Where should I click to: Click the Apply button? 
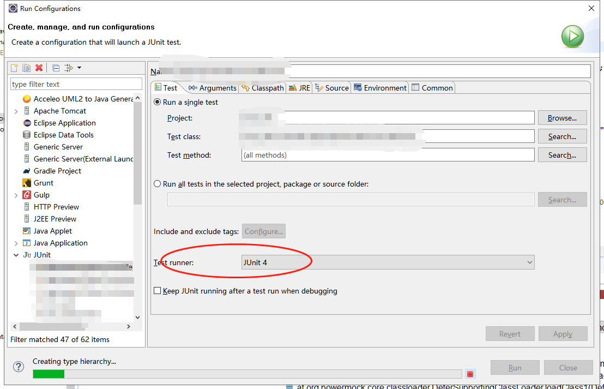point(563,334)
